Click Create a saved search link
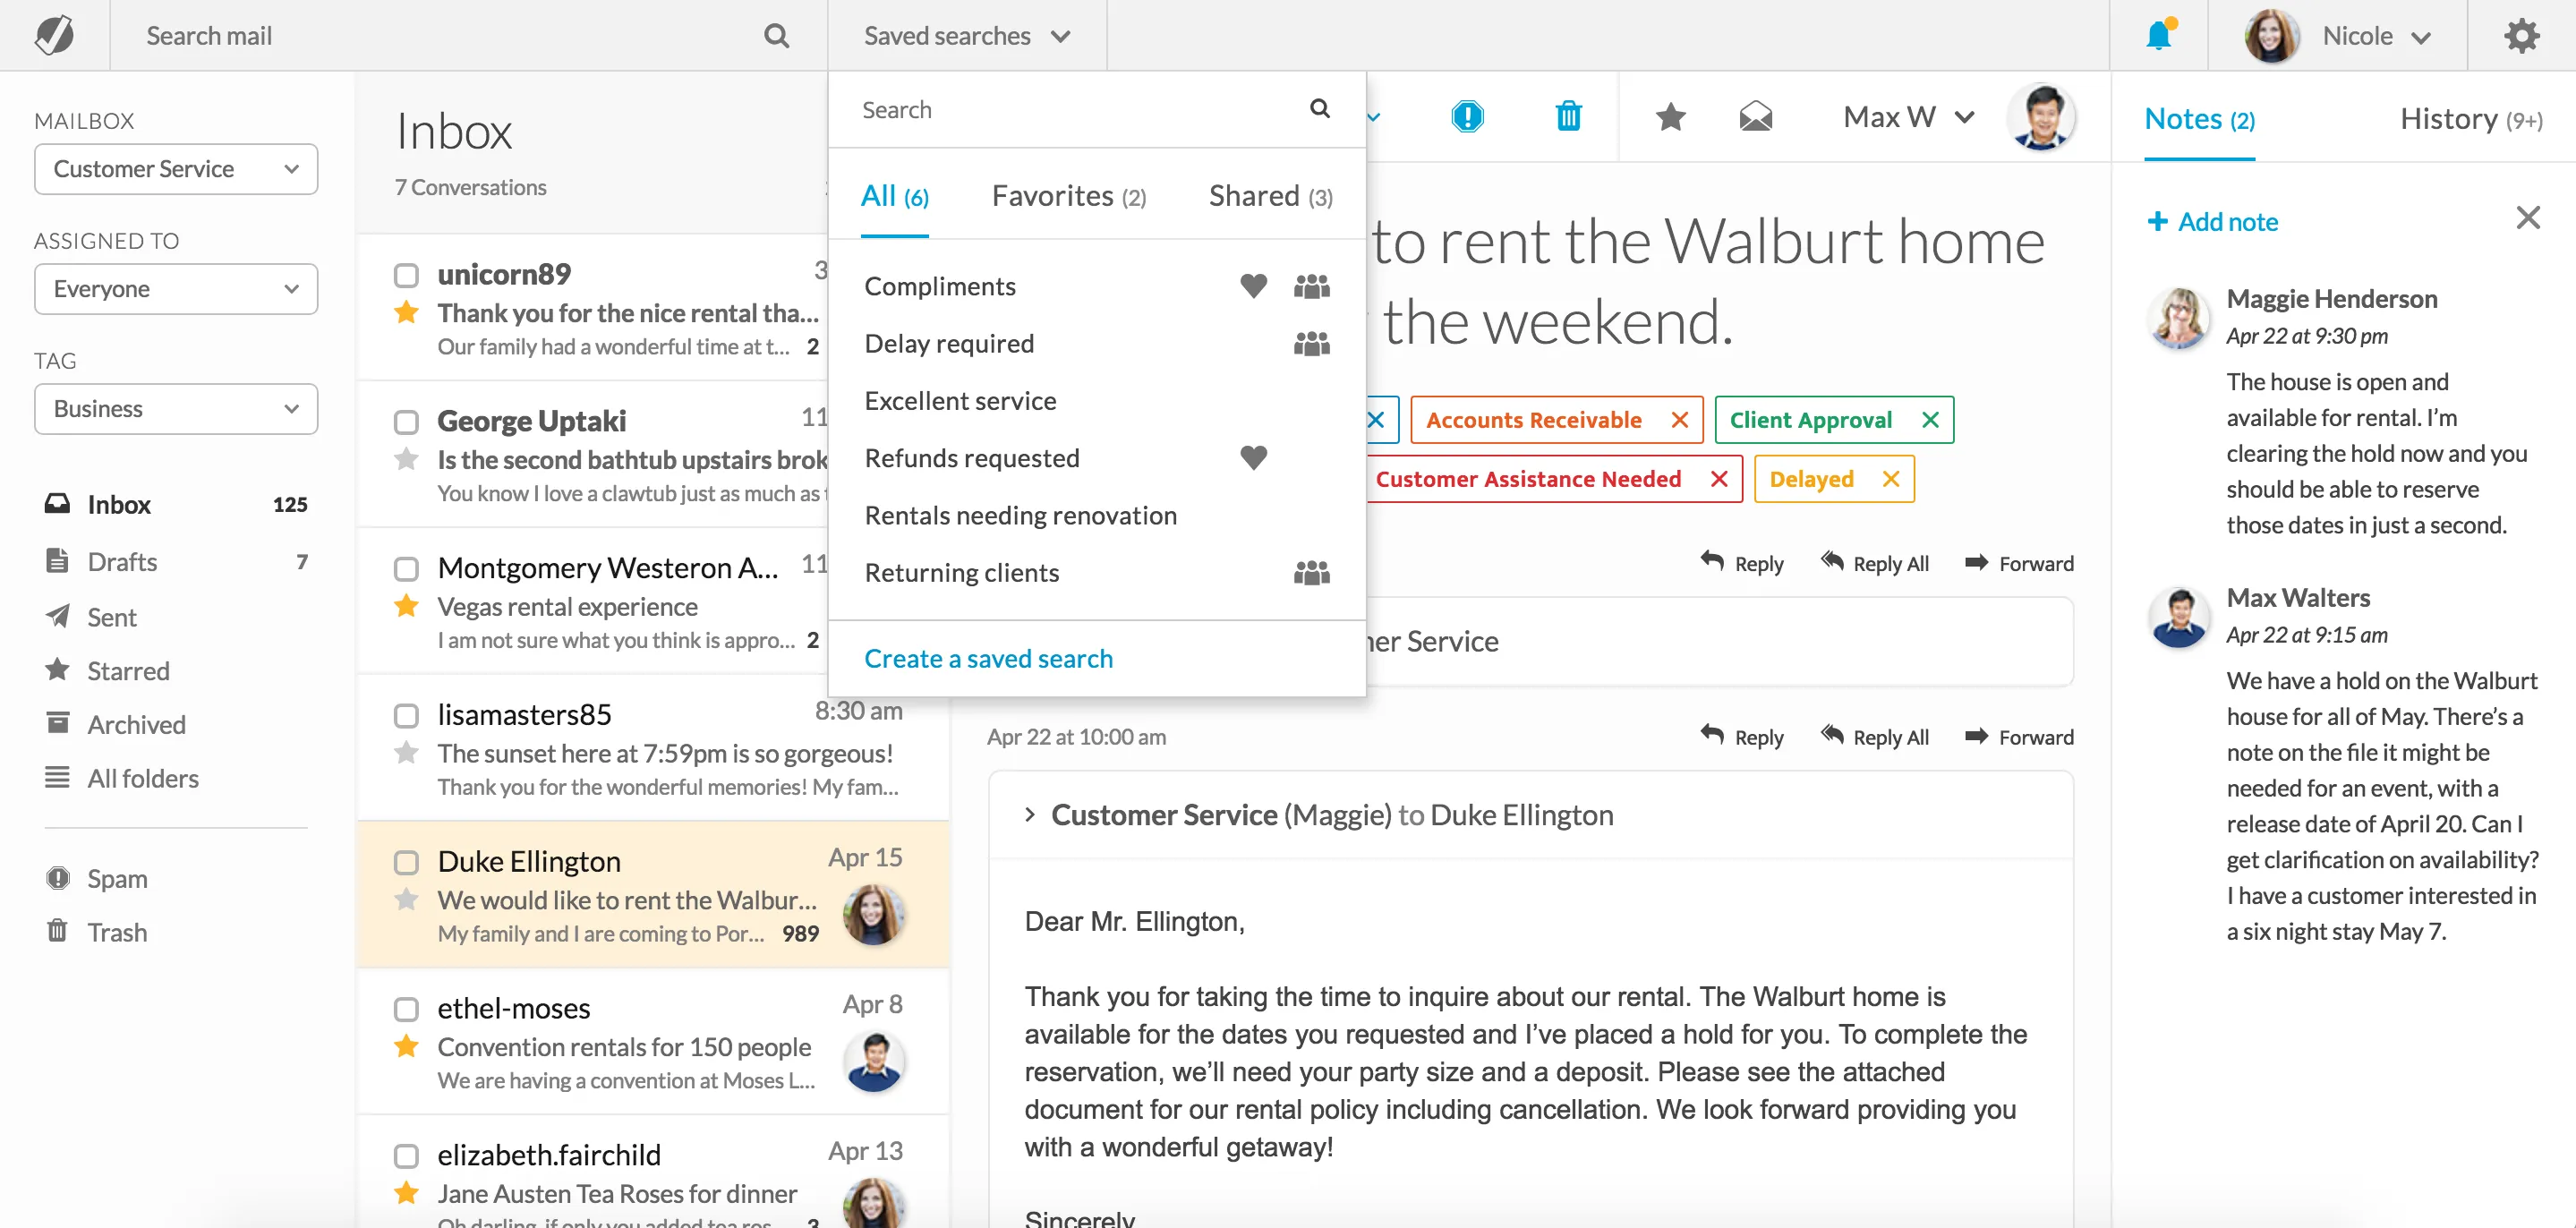 coord(988,658)
